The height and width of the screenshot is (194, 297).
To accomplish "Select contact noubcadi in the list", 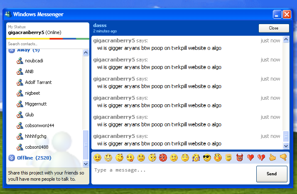I will click(x=33, y=61).
